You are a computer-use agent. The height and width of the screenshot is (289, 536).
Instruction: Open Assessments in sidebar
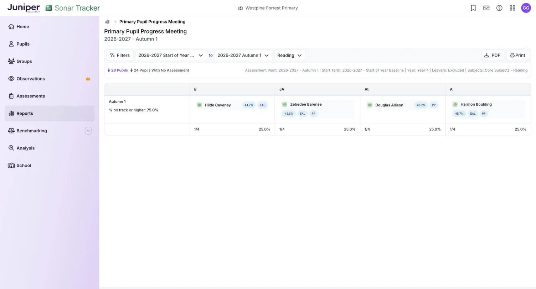coord(50,96)
